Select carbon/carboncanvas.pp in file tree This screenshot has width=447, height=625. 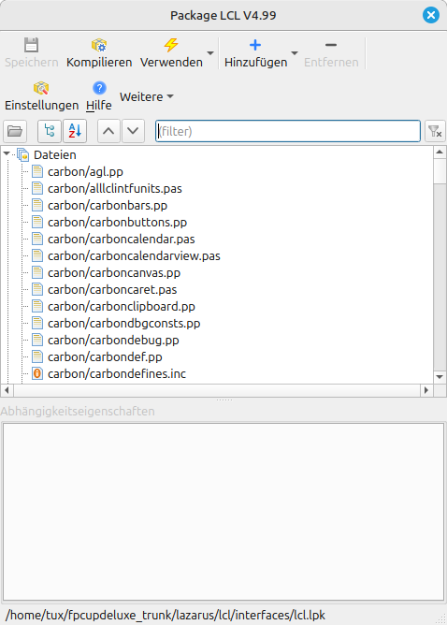click(x=114, y=273)
